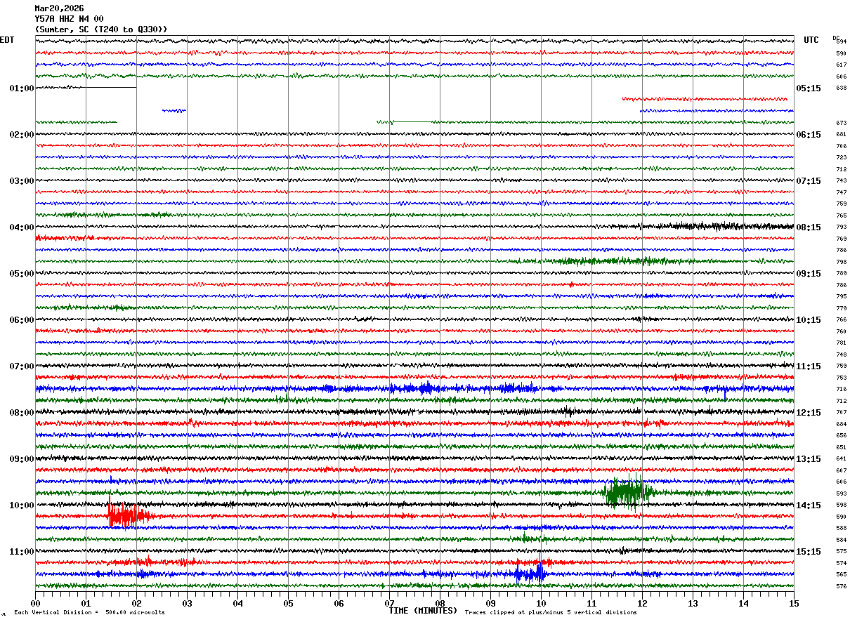Click the flat data-gap line on the 01:00 trace
This screenshot has height=622, width=850.
[110, 88]
